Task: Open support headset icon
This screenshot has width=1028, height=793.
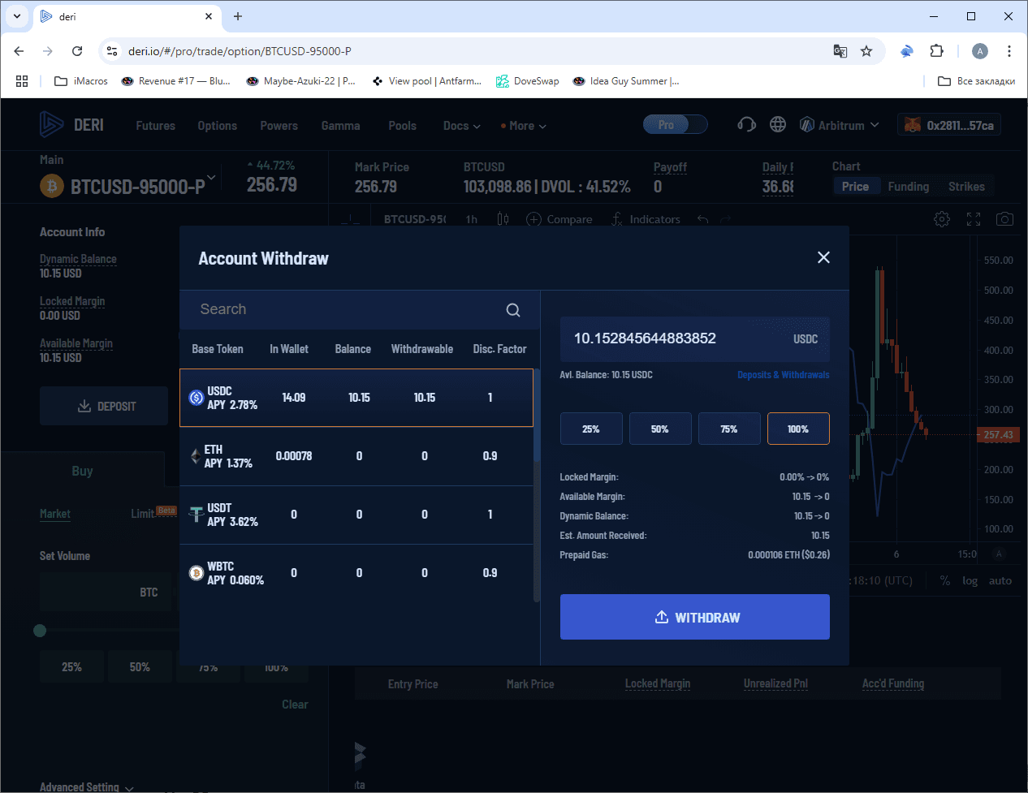Action: (746, 124)
